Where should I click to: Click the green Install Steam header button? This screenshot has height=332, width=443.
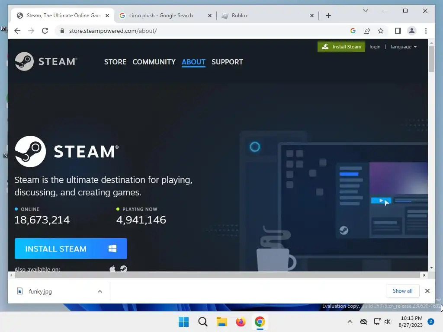pyautogui.click(x=341, y=47)
